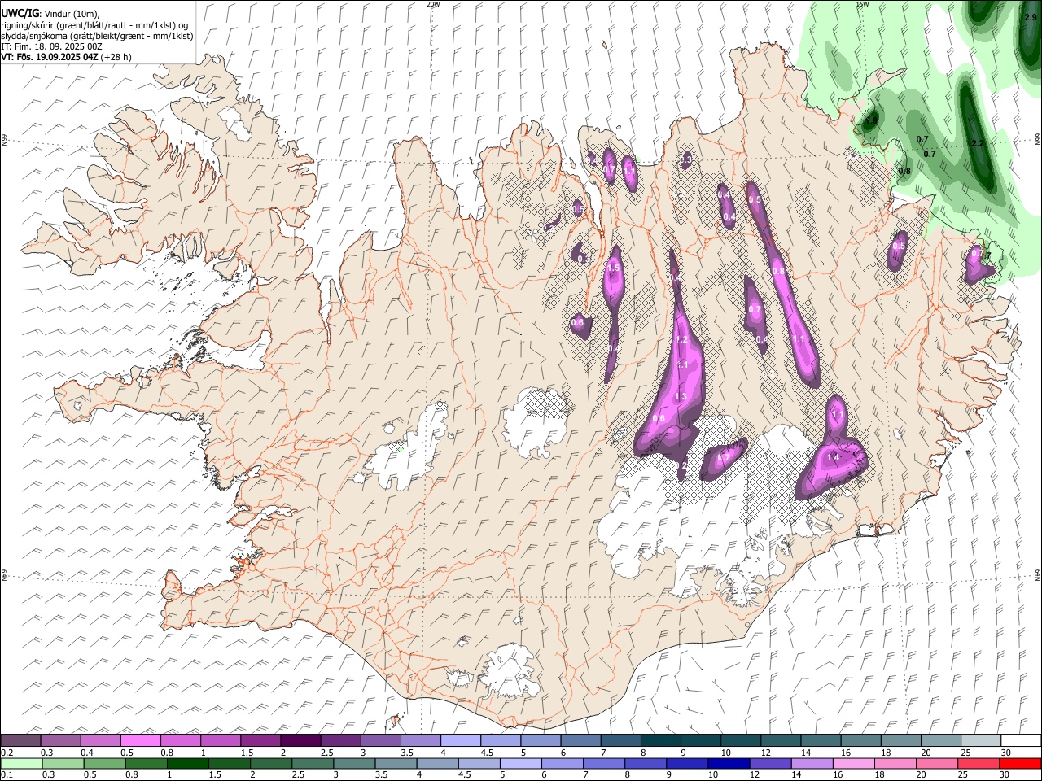The width and height of the screenshot is (1042, 781).
Task: Click white upper-row swatch labeled 30
Action: [x=1022, y=740]
